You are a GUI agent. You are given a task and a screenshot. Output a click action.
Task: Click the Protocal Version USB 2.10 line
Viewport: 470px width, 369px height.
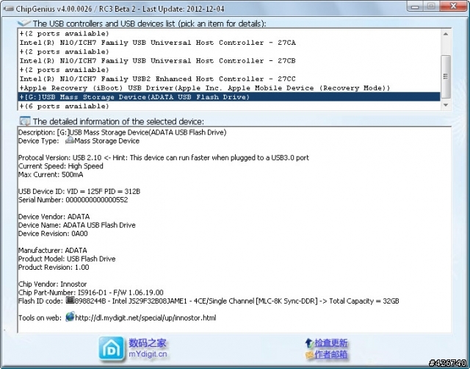164,157
